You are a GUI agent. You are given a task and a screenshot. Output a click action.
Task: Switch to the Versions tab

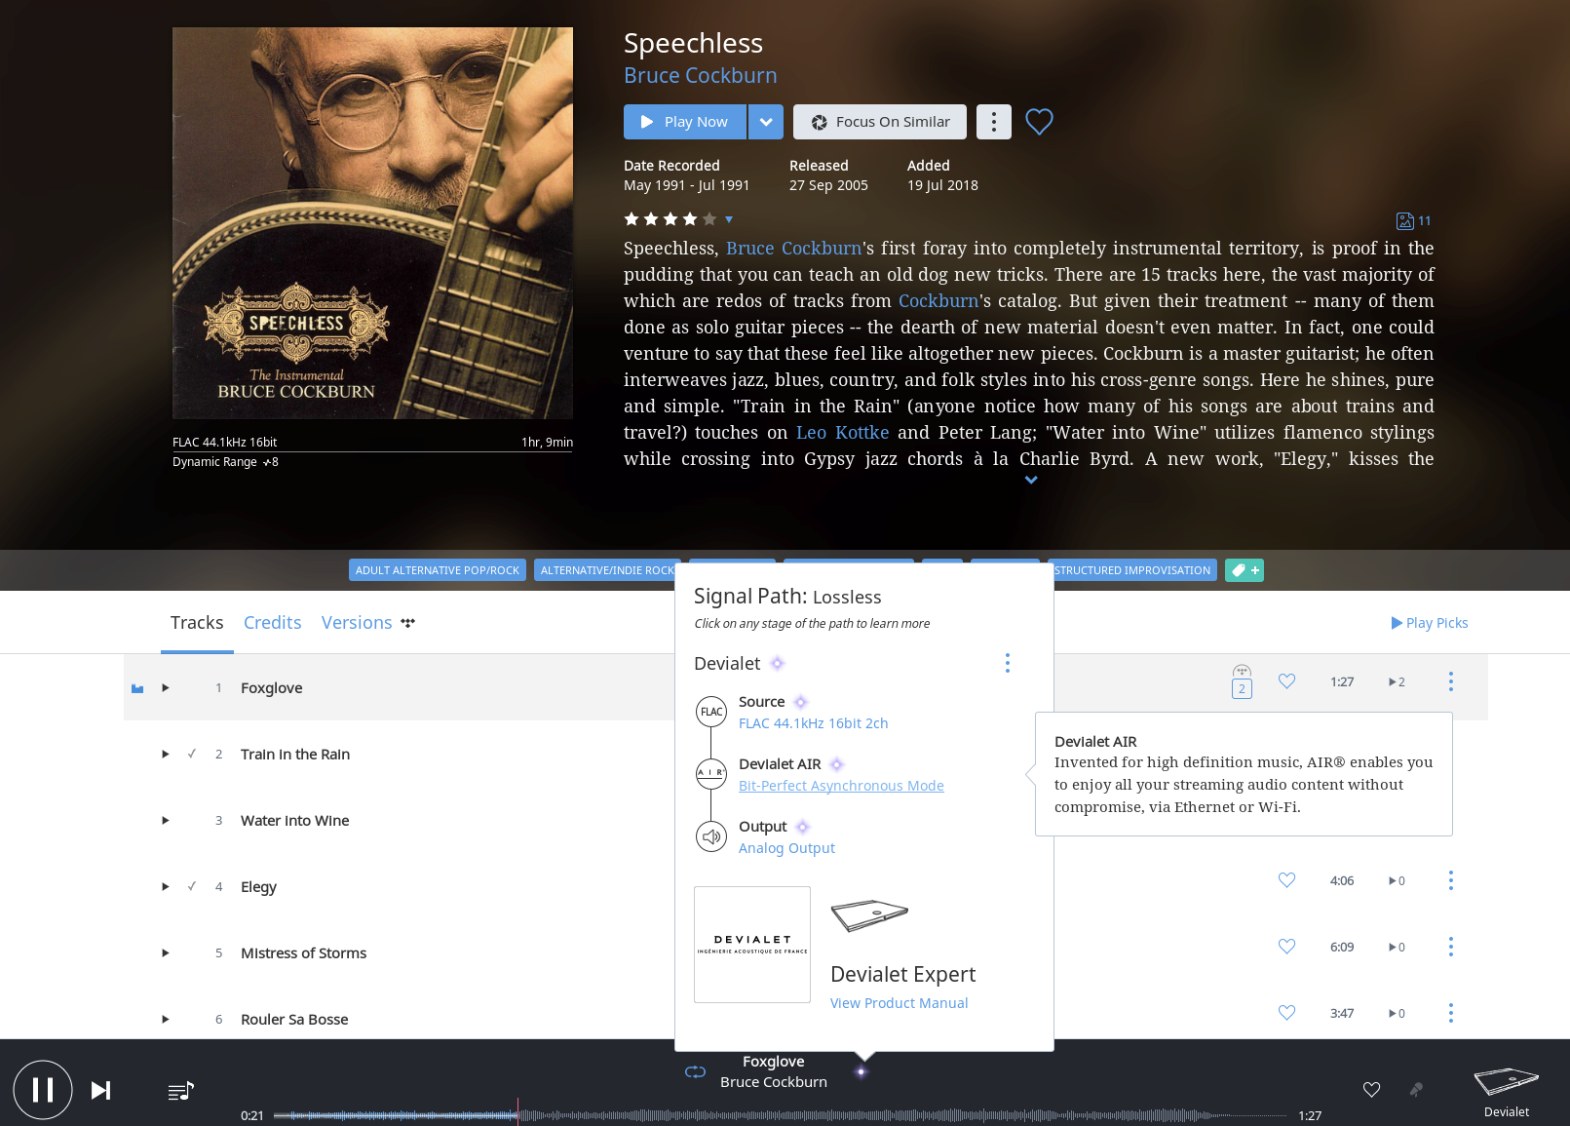tap(357, 623)
